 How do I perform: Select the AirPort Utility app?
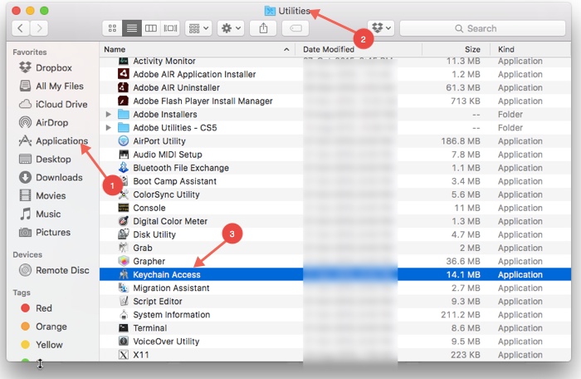coord(335,141)
